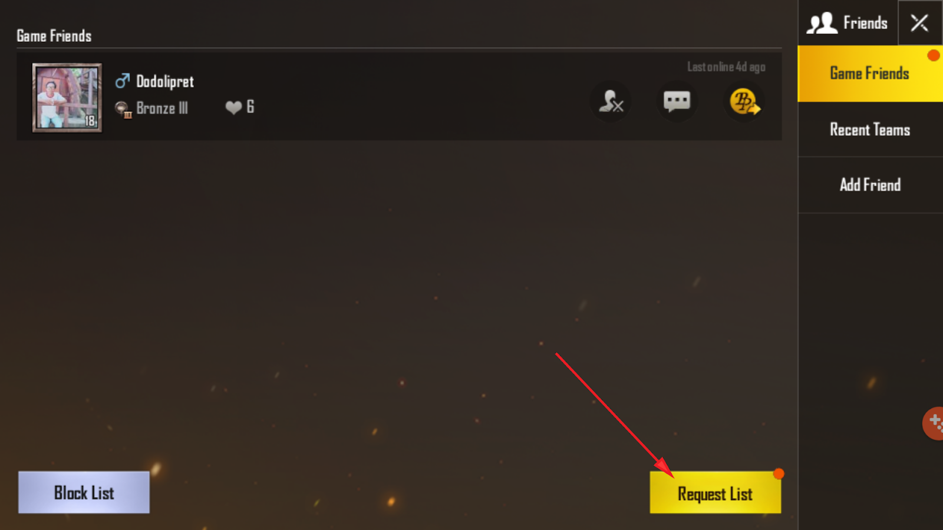
Task: Click the 'Last online 4d ago' status text
Action: (x=726, y=67)
